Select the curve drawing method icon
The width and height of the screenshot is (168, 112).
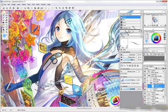point(127,66)
